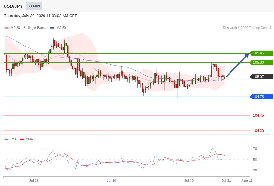
Task: Select the 105.45 resistance price tag
Action: 261,53
